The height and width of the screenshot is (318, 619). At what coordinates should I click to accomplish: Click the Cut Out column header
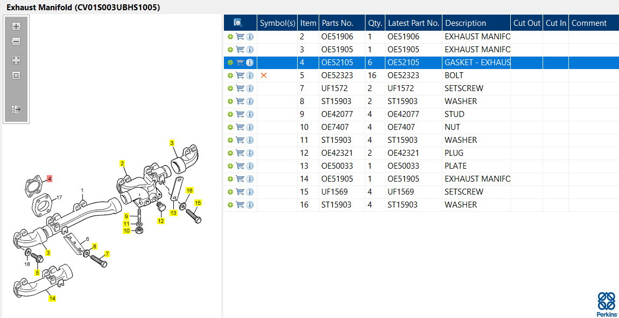526,23
